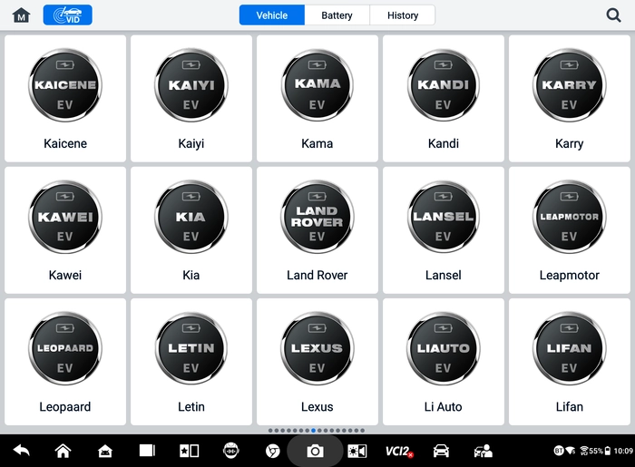
Task: Select the Kaicene EV badge
Action: [x=65, y=85]
